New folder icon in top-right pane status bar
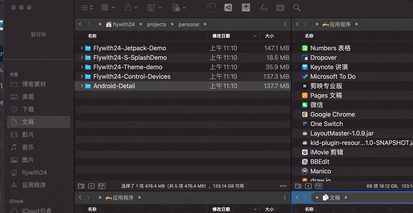 298,186
